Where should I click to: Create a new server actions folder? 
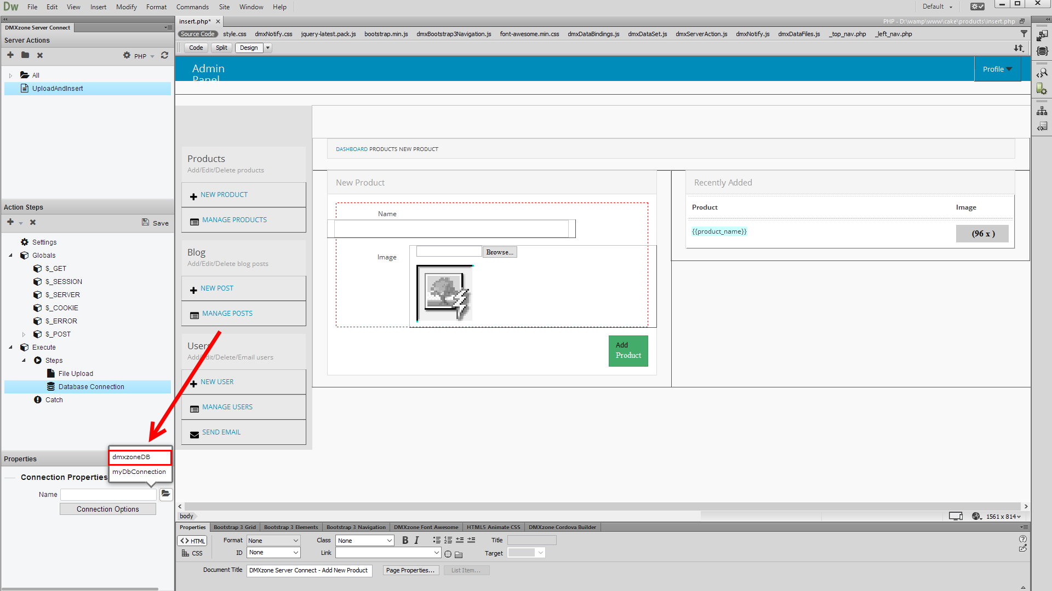[x=25, y=55]
